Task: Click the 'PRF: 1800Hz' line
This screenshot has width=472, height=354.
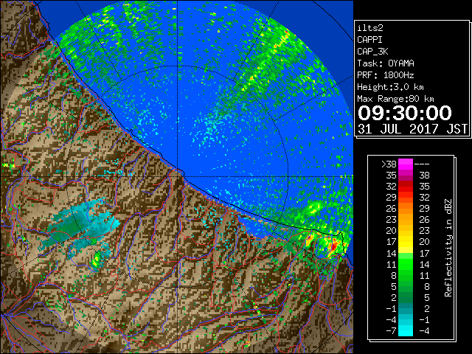Action: coord(386,75)
